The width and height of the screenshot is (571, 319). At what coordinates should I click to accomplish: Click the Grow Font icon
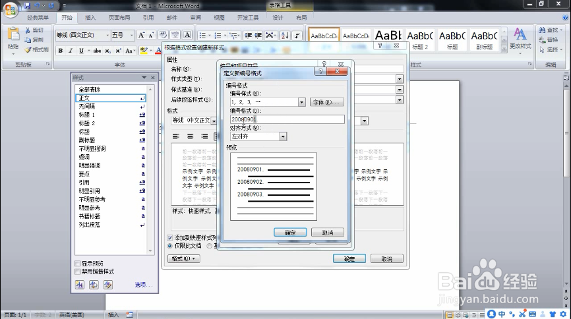click(141, 35)
